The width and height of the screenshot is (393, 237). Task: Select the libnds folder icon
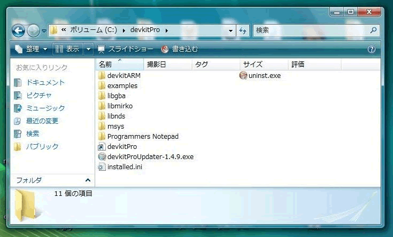point(102,116)
